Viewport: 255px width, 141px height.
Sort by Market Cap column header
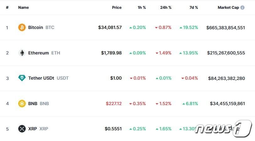click(228, 8)
